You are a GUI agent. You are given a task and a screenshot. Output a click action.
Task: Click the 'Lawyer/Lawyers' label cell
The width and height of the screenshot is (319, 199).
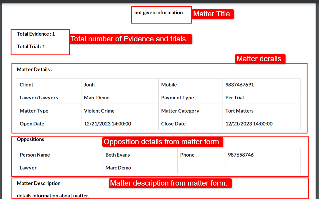coord(49,98)
